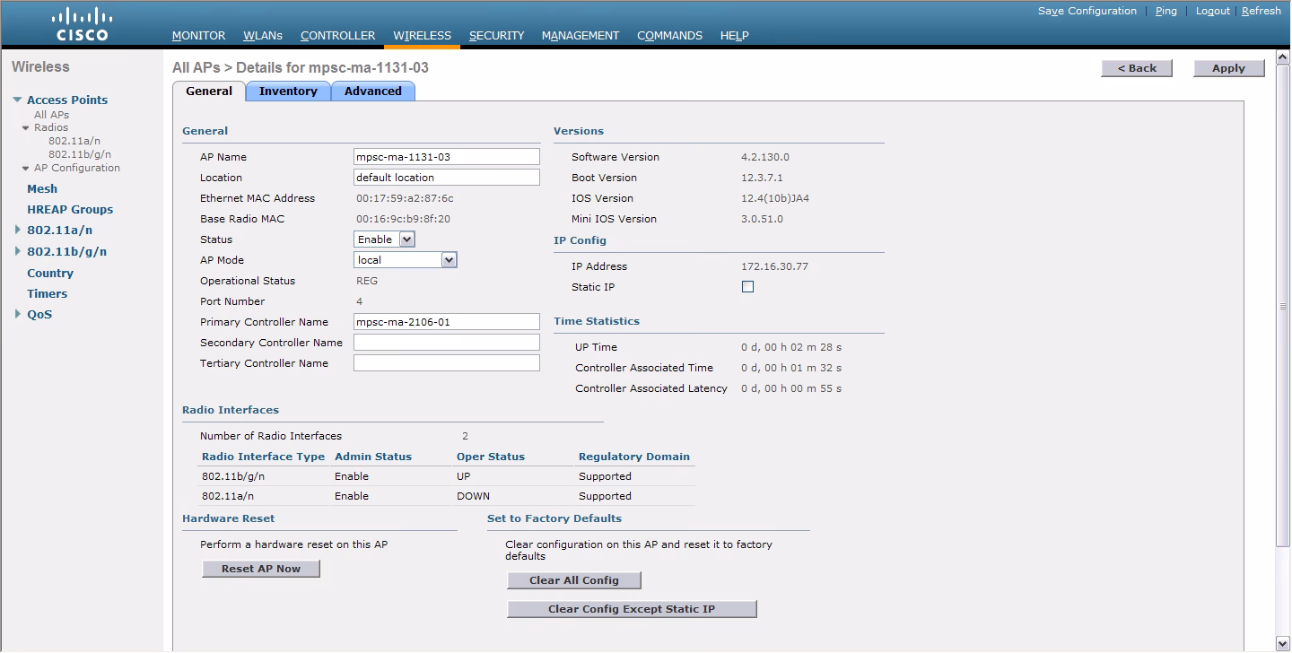Open the Status dropdown for the AP
Screen dimensions: 1292x653
(383, 239)
